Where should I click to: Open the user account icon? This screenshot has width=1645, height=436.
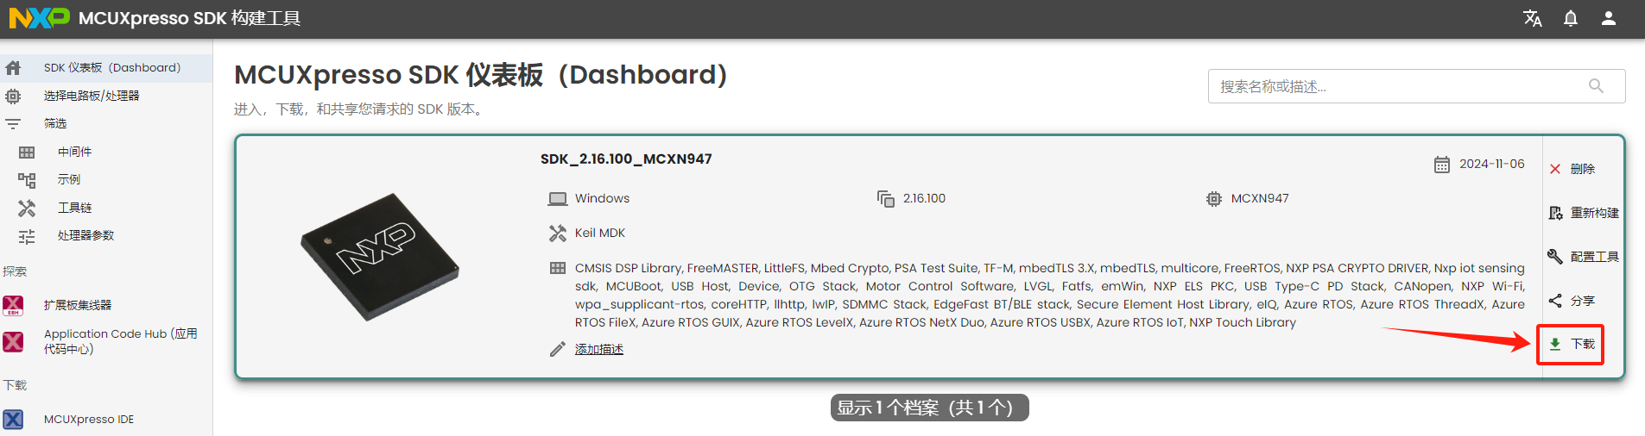pos(1609,18)
